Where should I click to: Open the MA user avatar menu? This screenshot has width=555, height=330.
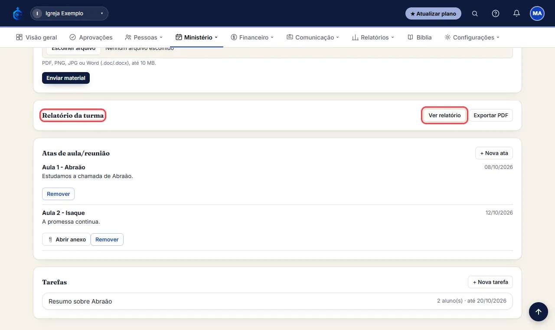[537, 13]
